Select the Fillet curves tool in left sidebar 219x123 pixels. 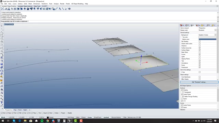click(x=2, y=55)
